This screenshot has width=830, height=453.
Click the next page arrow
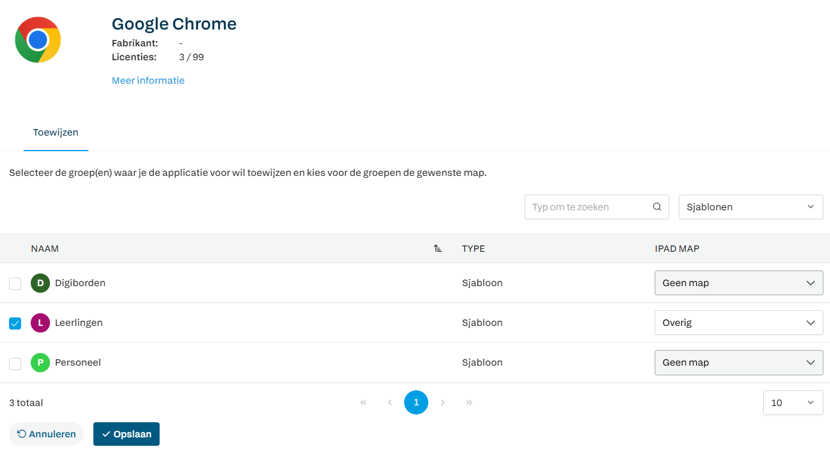(x=443, y=402)
